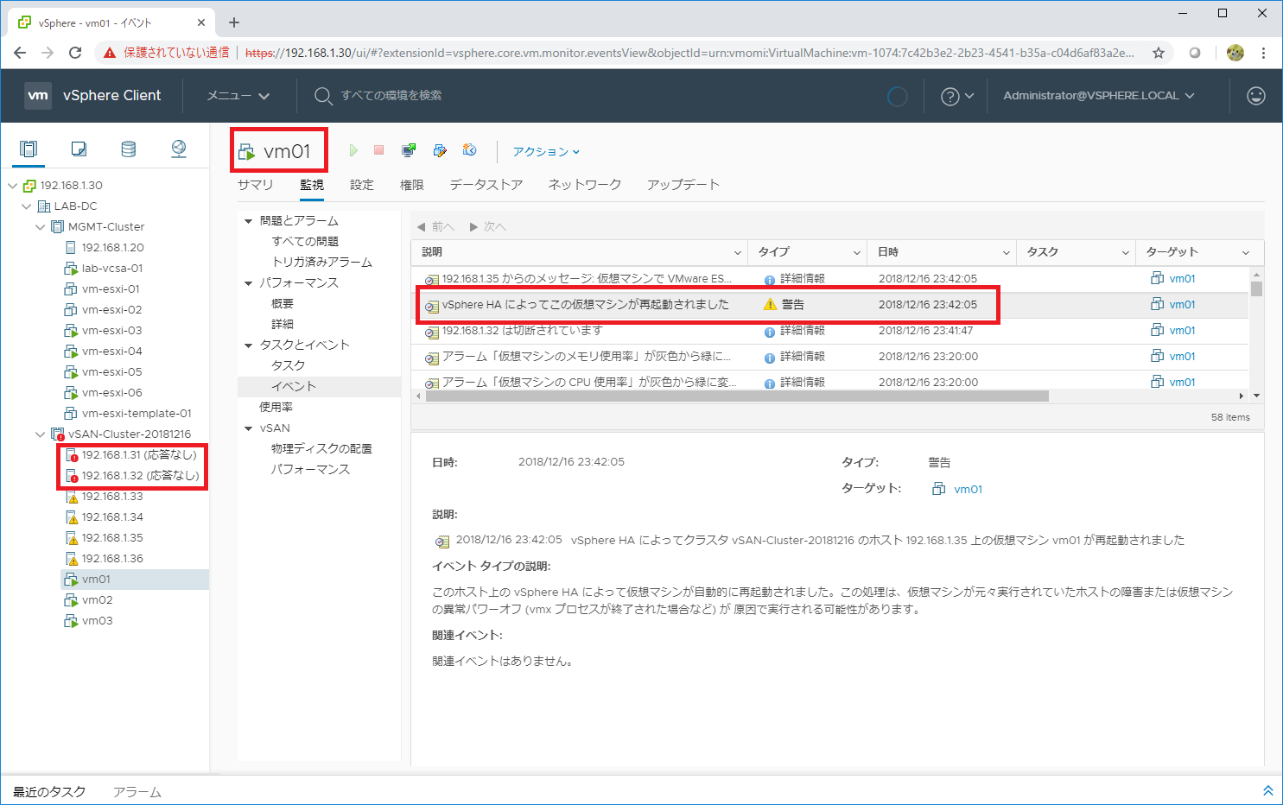Open a new browser tab
Screen dimensions: 1283x805
tap(234, 22)
